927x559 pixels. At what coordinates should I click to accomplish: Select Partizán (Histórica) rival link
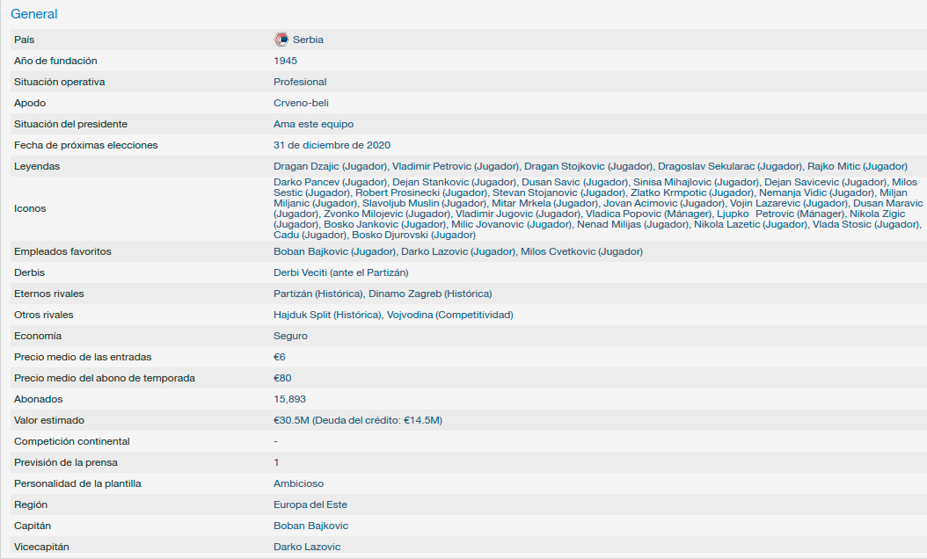(318, 294)
